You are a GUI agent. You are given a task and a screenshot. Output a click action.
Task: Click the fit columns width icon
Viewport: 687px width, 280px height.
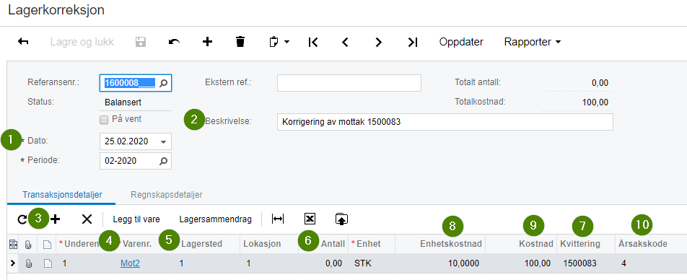(278, 219)
